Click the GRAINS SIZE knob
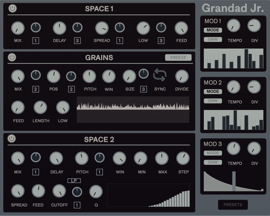Viewport: 270px width, 216px height. (x=129, y=76)
